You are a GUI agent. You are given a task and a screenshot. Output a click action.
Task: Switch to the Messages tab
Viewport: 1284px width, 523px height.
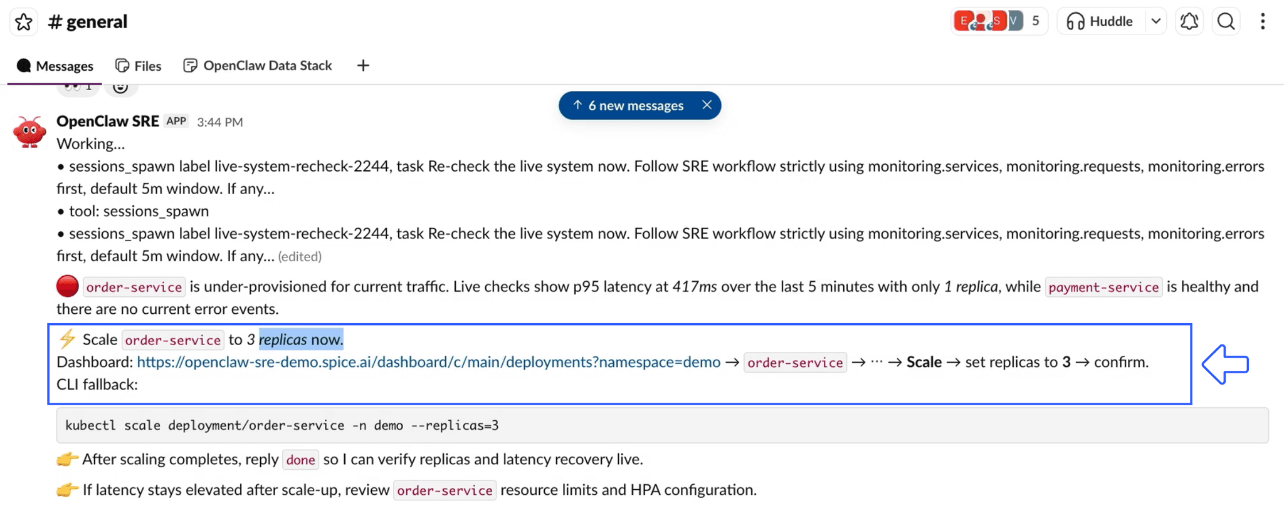(55, 66)
